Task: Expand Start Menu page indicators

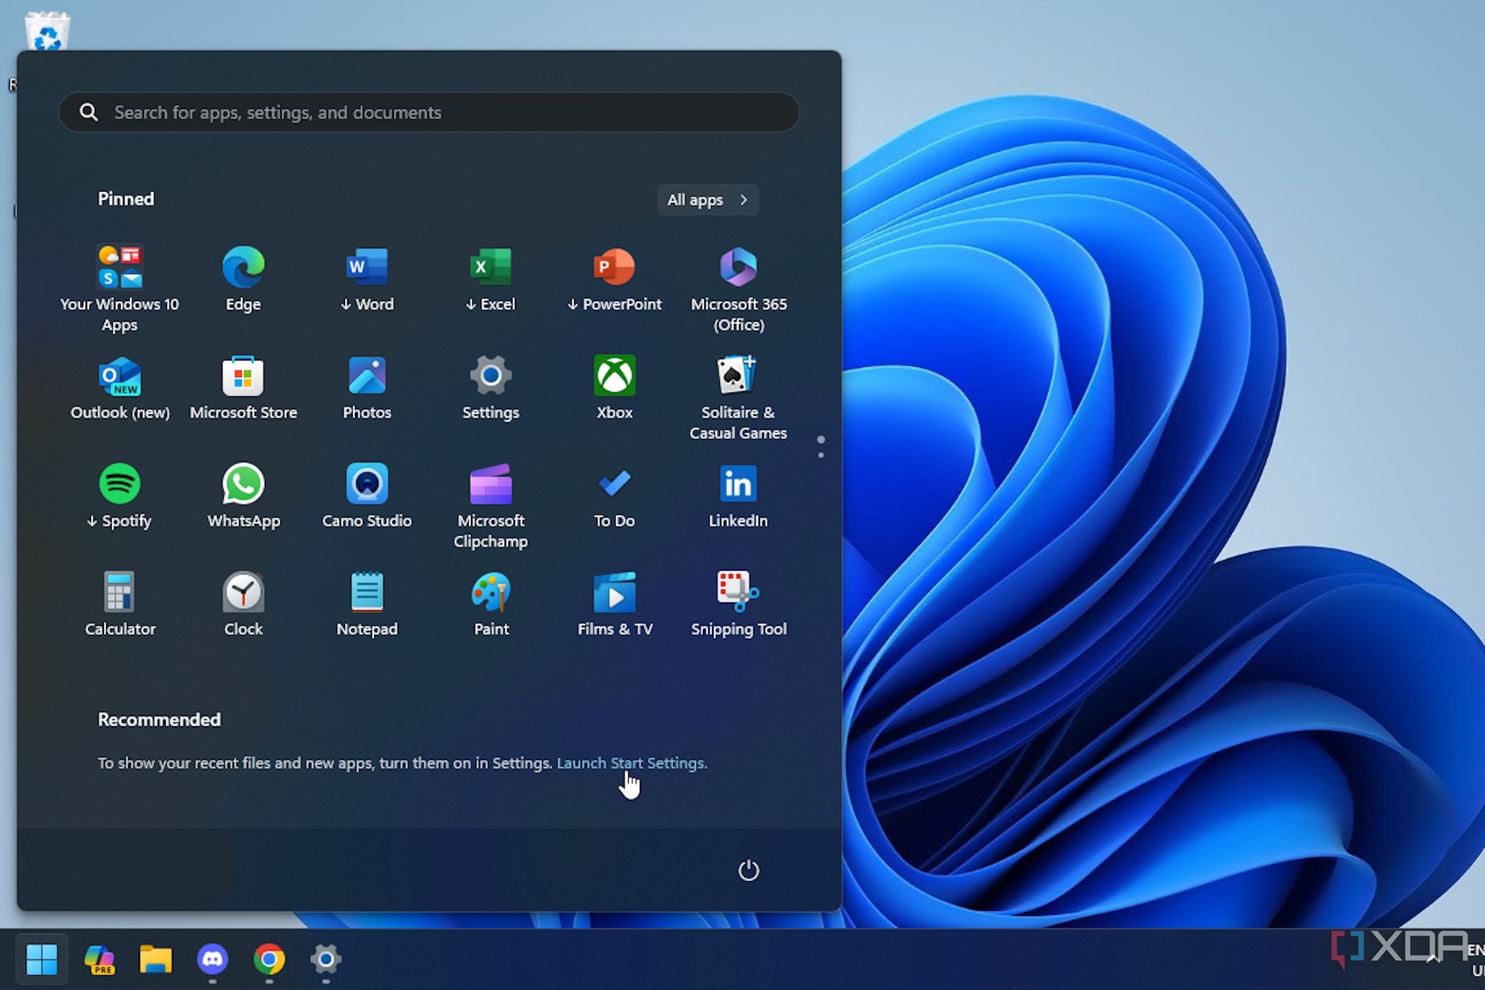Action: click(822, 442)
